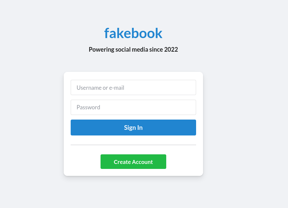Focus the Password input box
Image resolution: width=288 pixels, height=208 pixels.
(133, 107)
